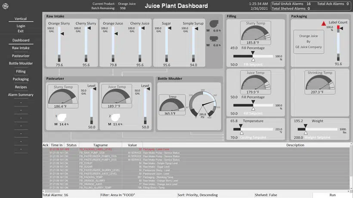Click the Cherry Juice tank level bar
The image size is (353, 198).
[140, 44]
